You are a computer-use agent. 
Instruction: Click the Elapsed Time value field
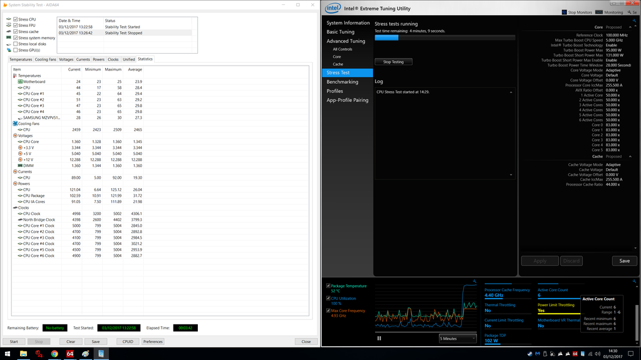(x=185, y=327)
